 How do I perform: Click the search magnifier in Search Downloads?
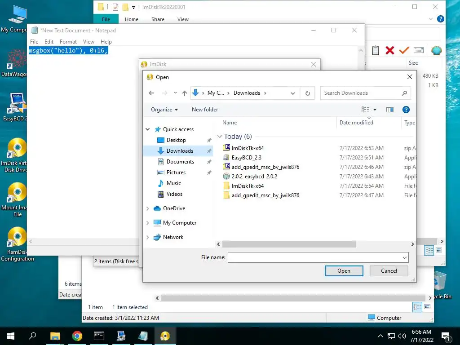pos(404,93)
